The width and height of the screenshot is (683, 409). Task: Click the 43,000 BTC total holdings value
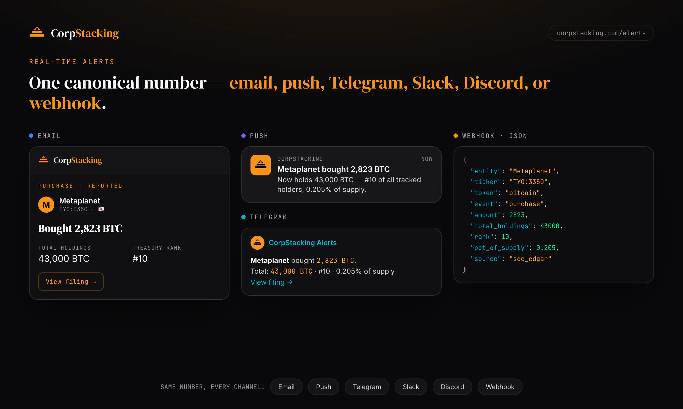pyautogui.click(x=64, y=259)
